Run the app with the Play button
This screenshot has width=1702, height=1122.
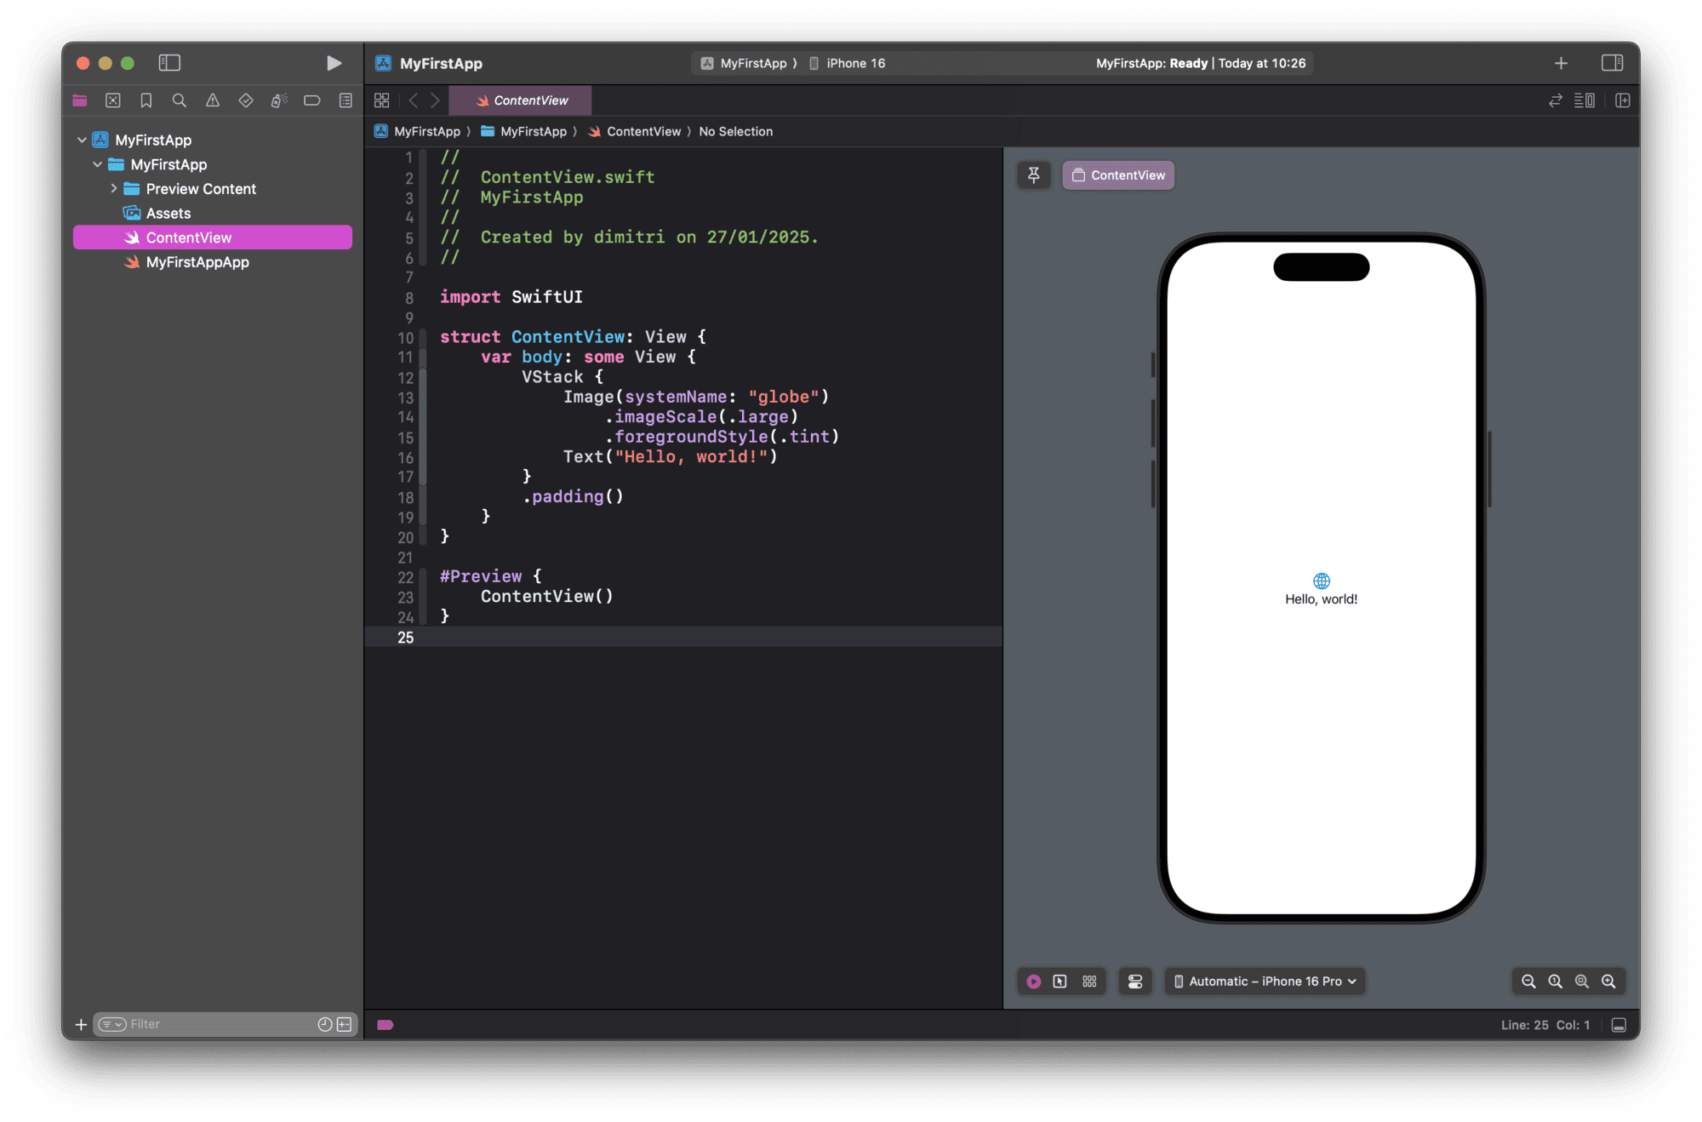point(334,63)
